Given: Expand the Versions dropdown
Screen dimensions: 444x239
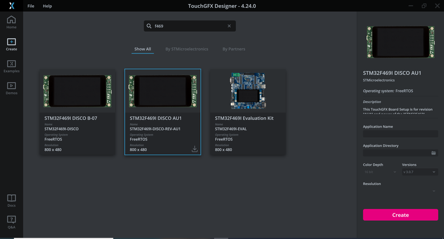Looking at the screenshot, I should [419, 172].
